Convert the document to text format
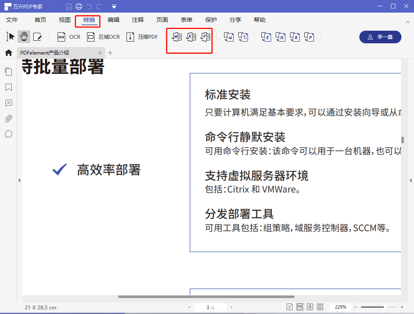 243,37
